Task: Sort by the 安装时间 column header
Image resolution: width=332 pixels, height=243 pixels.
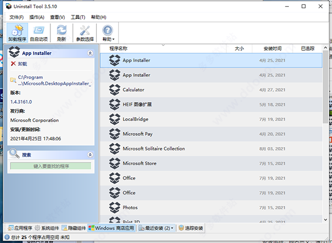Action: point(272,49)
